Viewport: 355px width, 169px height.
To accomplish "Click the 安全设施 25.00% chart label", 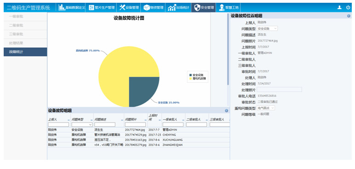I will click(169, 103).
